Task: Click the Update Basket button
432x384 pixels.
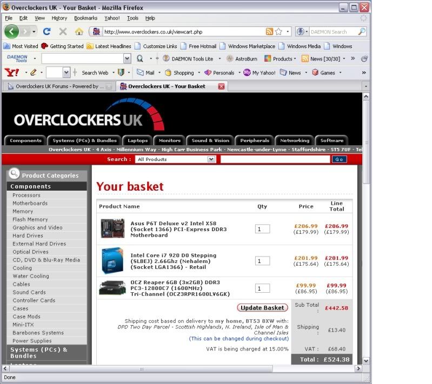Action: (x=262, y=308)
